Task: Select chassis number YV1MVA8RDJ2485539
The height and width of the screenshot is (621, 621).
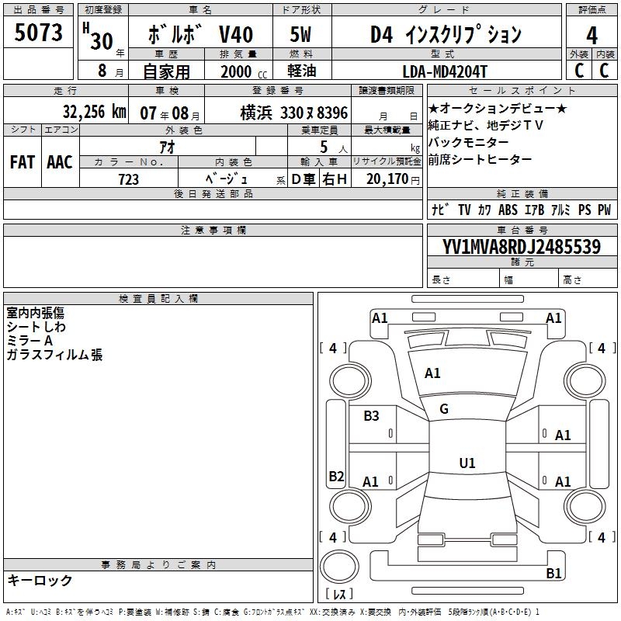Action: (522, 247)
